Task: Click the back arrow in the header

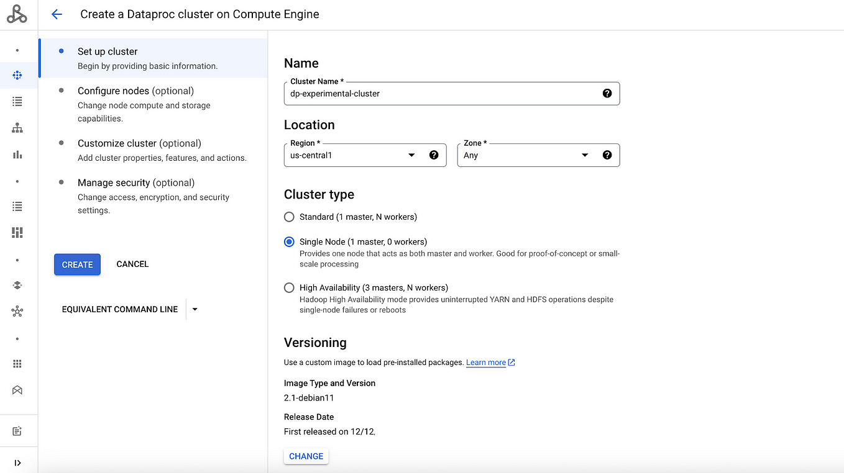Action: tap(57, 14)
